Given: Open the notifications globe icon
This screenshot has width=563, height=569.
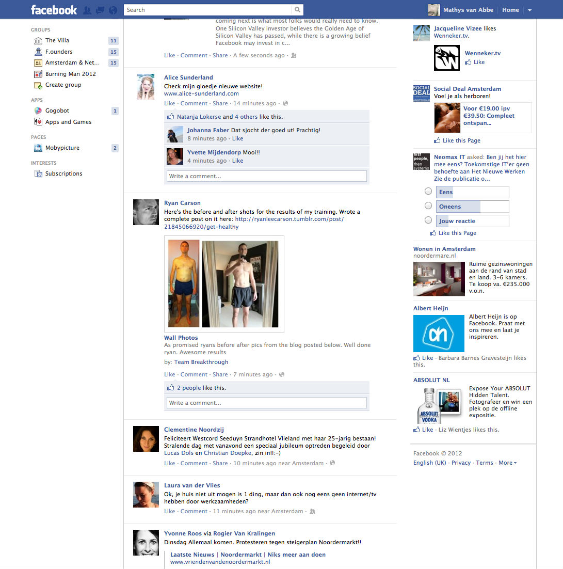Looking at the screenshot, I should coord(113,10).
